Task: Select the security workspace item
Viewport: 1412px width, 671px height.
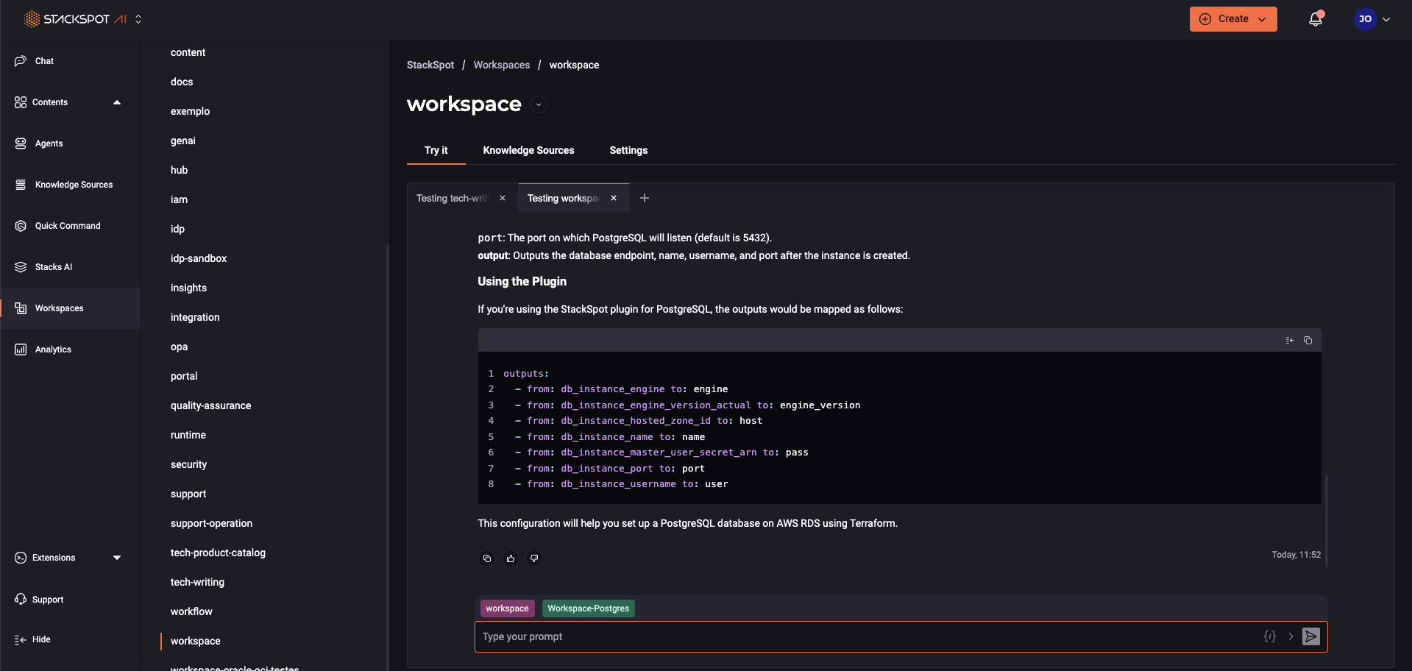Action: 188,464
